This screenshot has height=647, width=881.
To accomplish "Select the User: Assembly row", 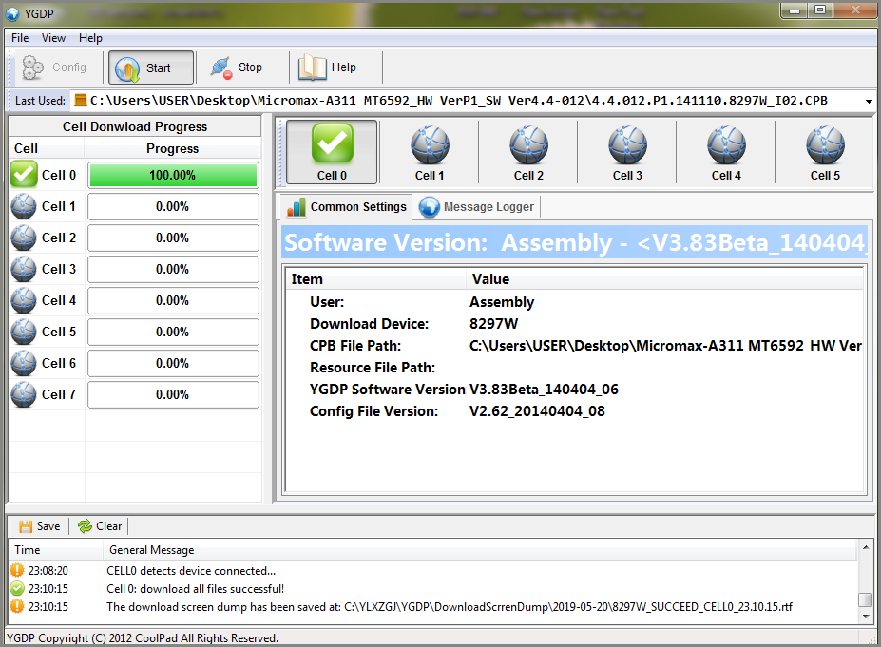I will (x=574, y=302).
